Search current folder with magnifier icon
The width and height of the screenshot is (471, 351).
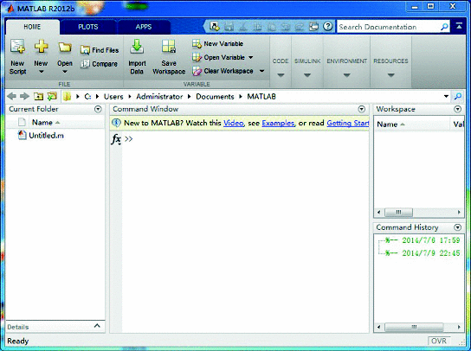458,96
